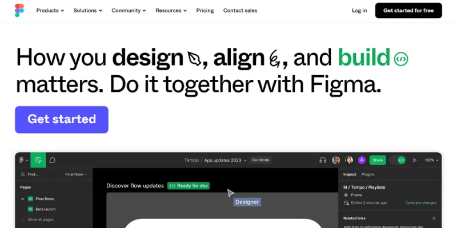The width and height of the screenshot is (457, 228).
Task: Switch to the Plugins tab
Action: (x=368, y=174)
